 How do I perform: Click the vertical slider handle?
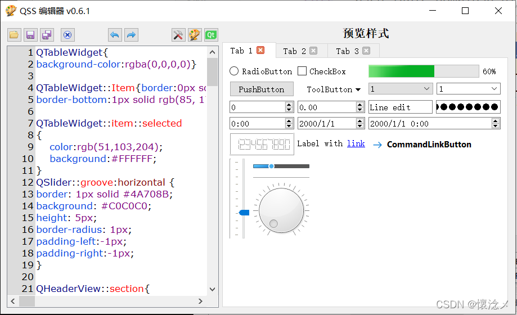(244, 213)
